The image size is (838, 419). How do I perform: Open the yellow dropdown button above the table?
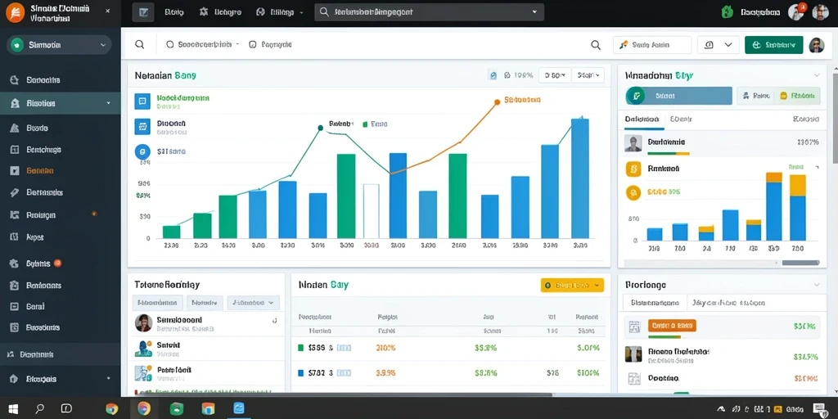572,286
